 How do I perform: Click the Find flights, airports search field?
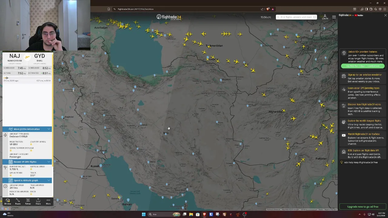[296, 17]
